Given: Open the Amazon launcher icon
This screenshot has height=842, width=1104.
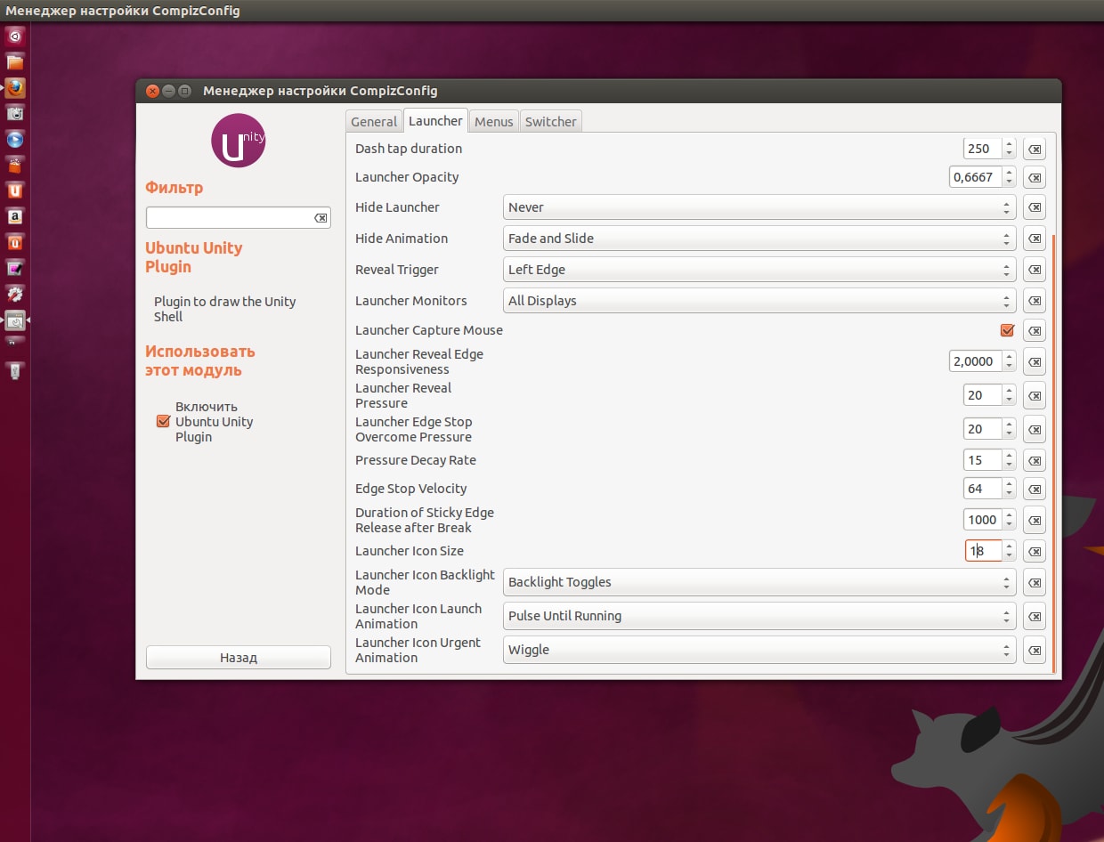Looking at the screenshot, I should tap(15, 216).
